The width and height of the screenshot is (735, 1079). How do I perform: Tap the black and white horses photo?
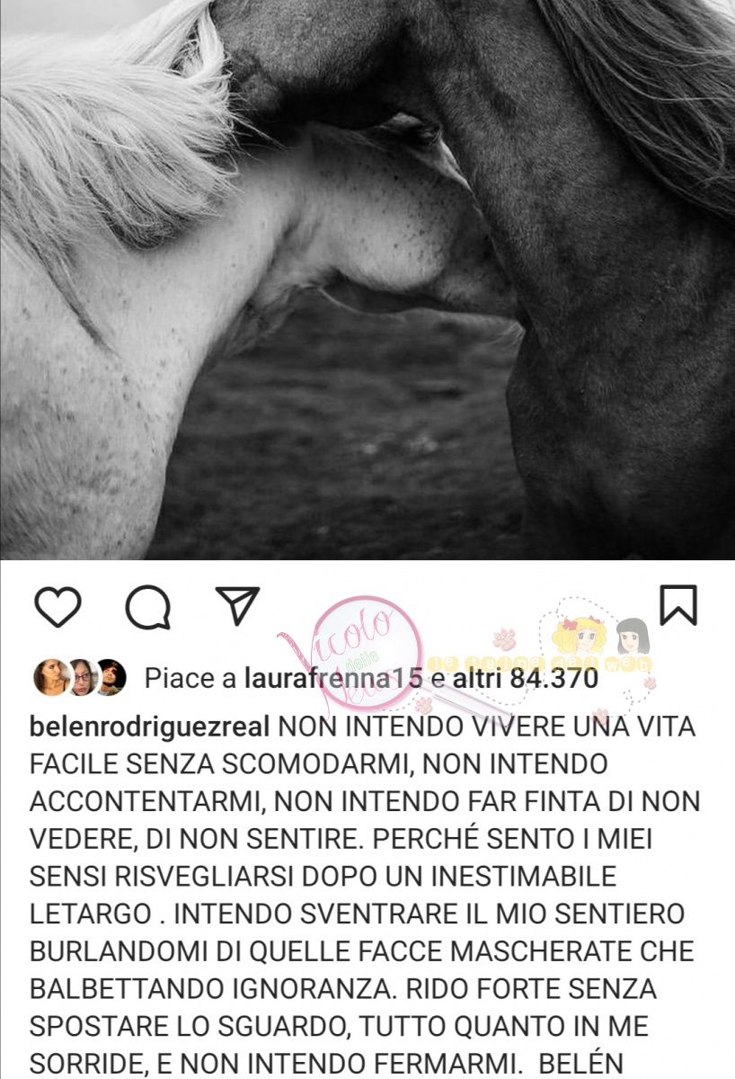pyautogui.click(x=367, y=280)
